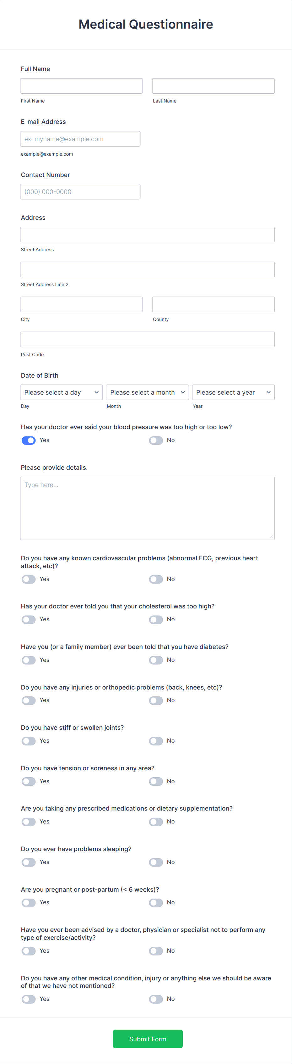Toggle No for problems sleeping question
Viewport: 292px width, 1064px height.
[x=156, y=862]
